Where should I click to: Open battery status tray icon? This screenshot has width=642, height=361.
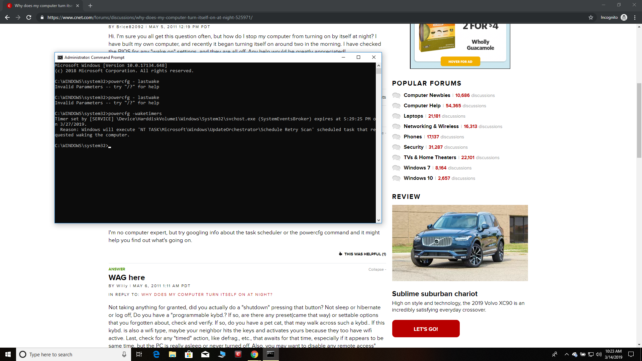[583, 354]
